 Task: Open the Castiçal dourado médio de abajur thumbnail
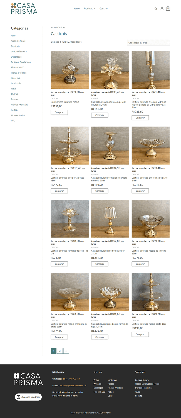click(x=110, y=218)
